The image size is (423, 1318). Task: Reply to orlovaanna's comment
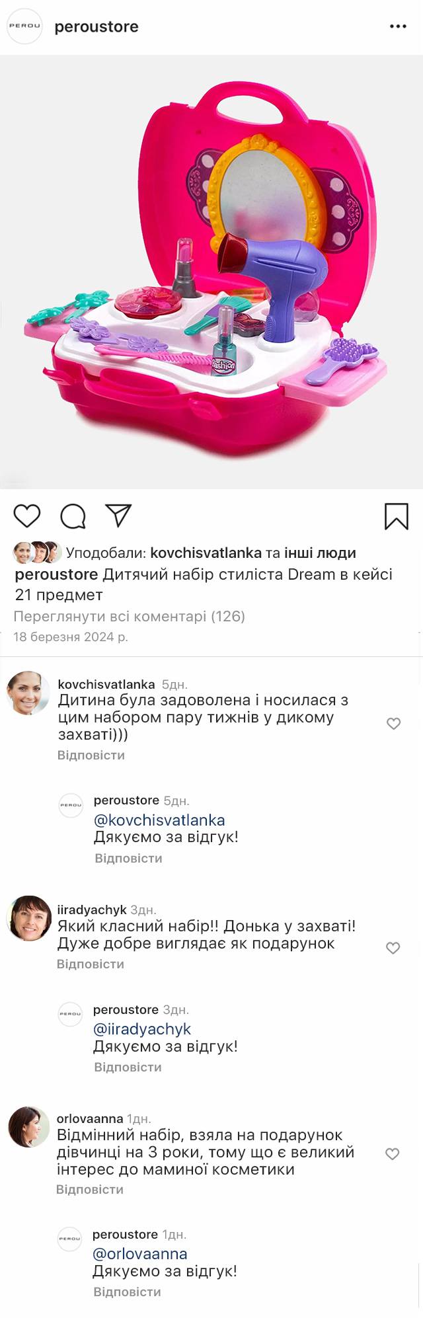point(90,1189)
